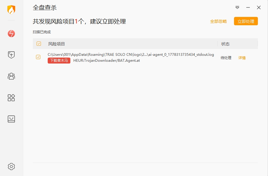Viewport: 268px width, 176px height.
Task: Open the red lightning virus scan icon
Action: click(11, 34)
